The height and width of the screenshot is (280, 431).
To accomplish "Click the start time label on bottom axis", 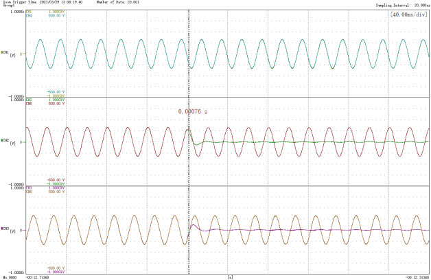I will 38,277.
